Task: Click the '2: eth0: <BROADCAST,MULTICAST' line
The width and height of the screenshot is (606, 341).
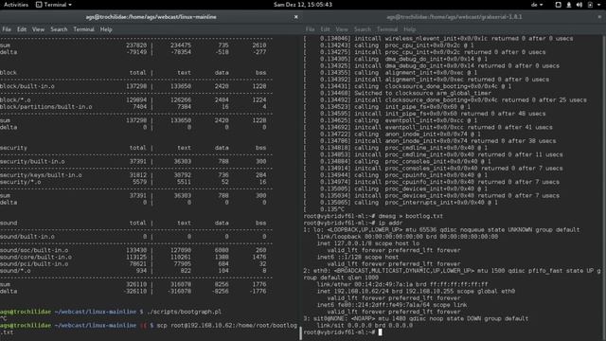Action: click(x=453, y=274)
